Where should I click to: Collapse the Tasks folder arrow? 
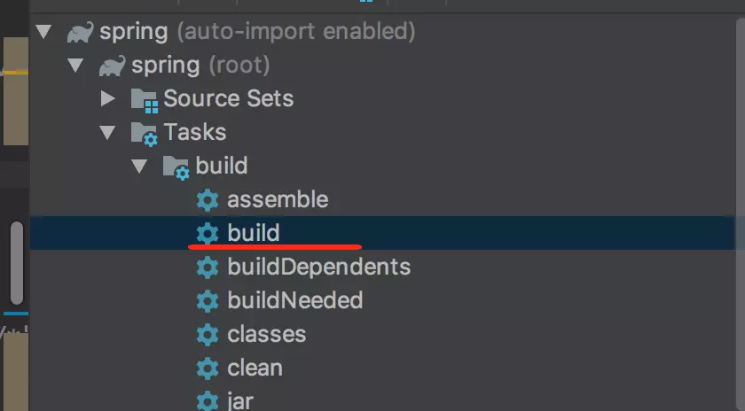[108, 132]
